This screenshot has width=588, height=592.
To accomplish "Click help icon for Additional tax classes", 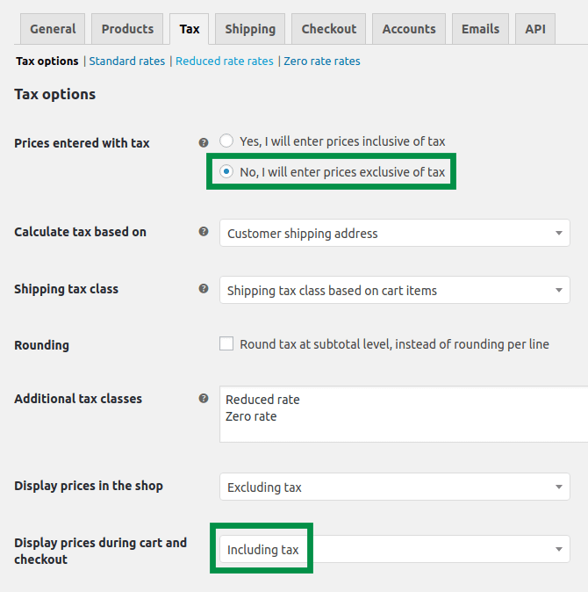I will [204, 398].
